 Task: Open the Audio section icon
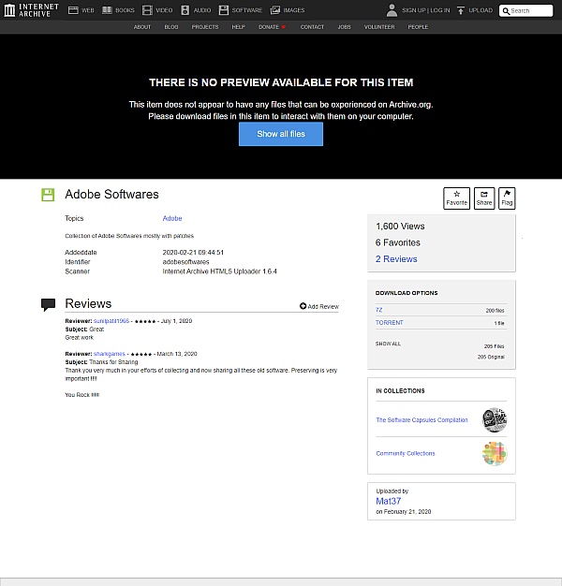coord(185,10)
